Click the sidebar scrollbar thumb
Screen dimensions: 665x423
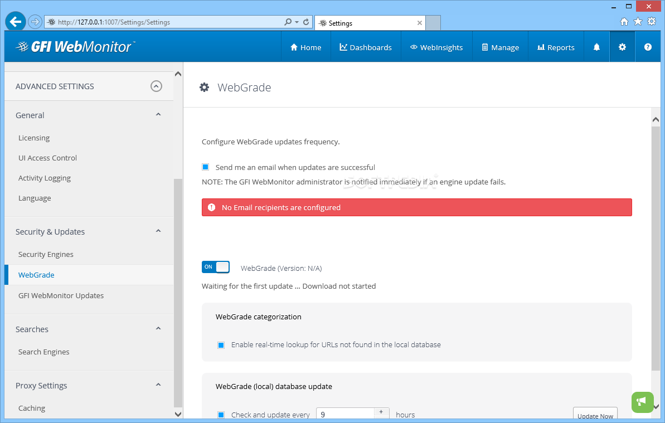coord(178,293)
